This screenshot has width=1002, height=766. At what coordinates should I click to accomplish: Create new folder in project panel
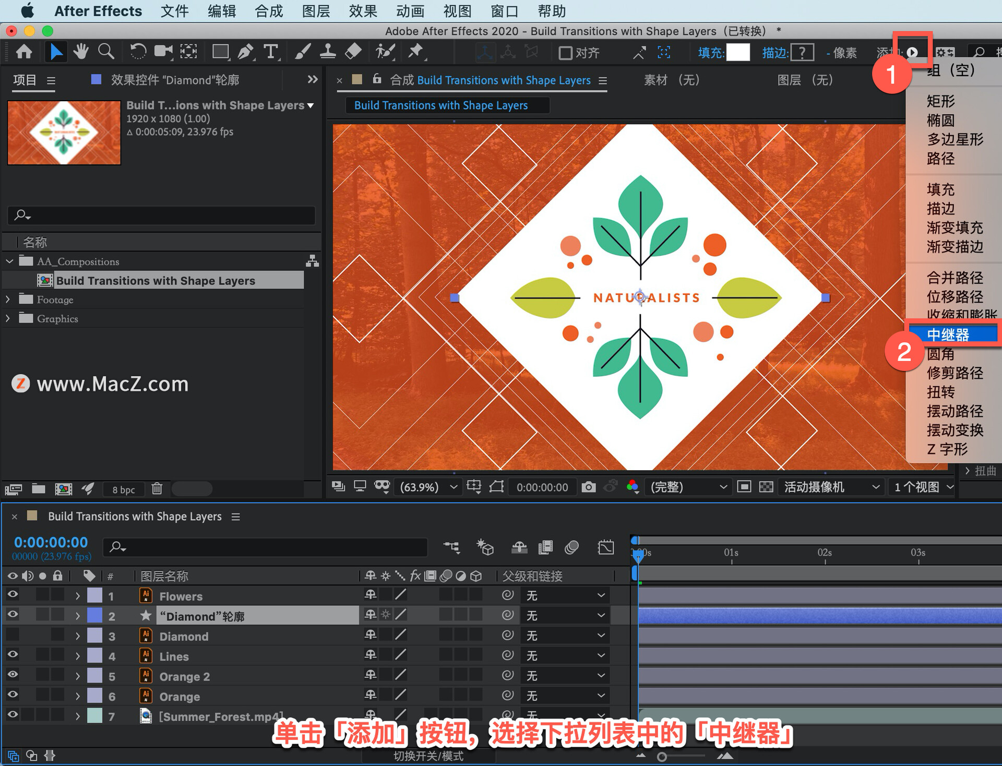click(38, 489)
